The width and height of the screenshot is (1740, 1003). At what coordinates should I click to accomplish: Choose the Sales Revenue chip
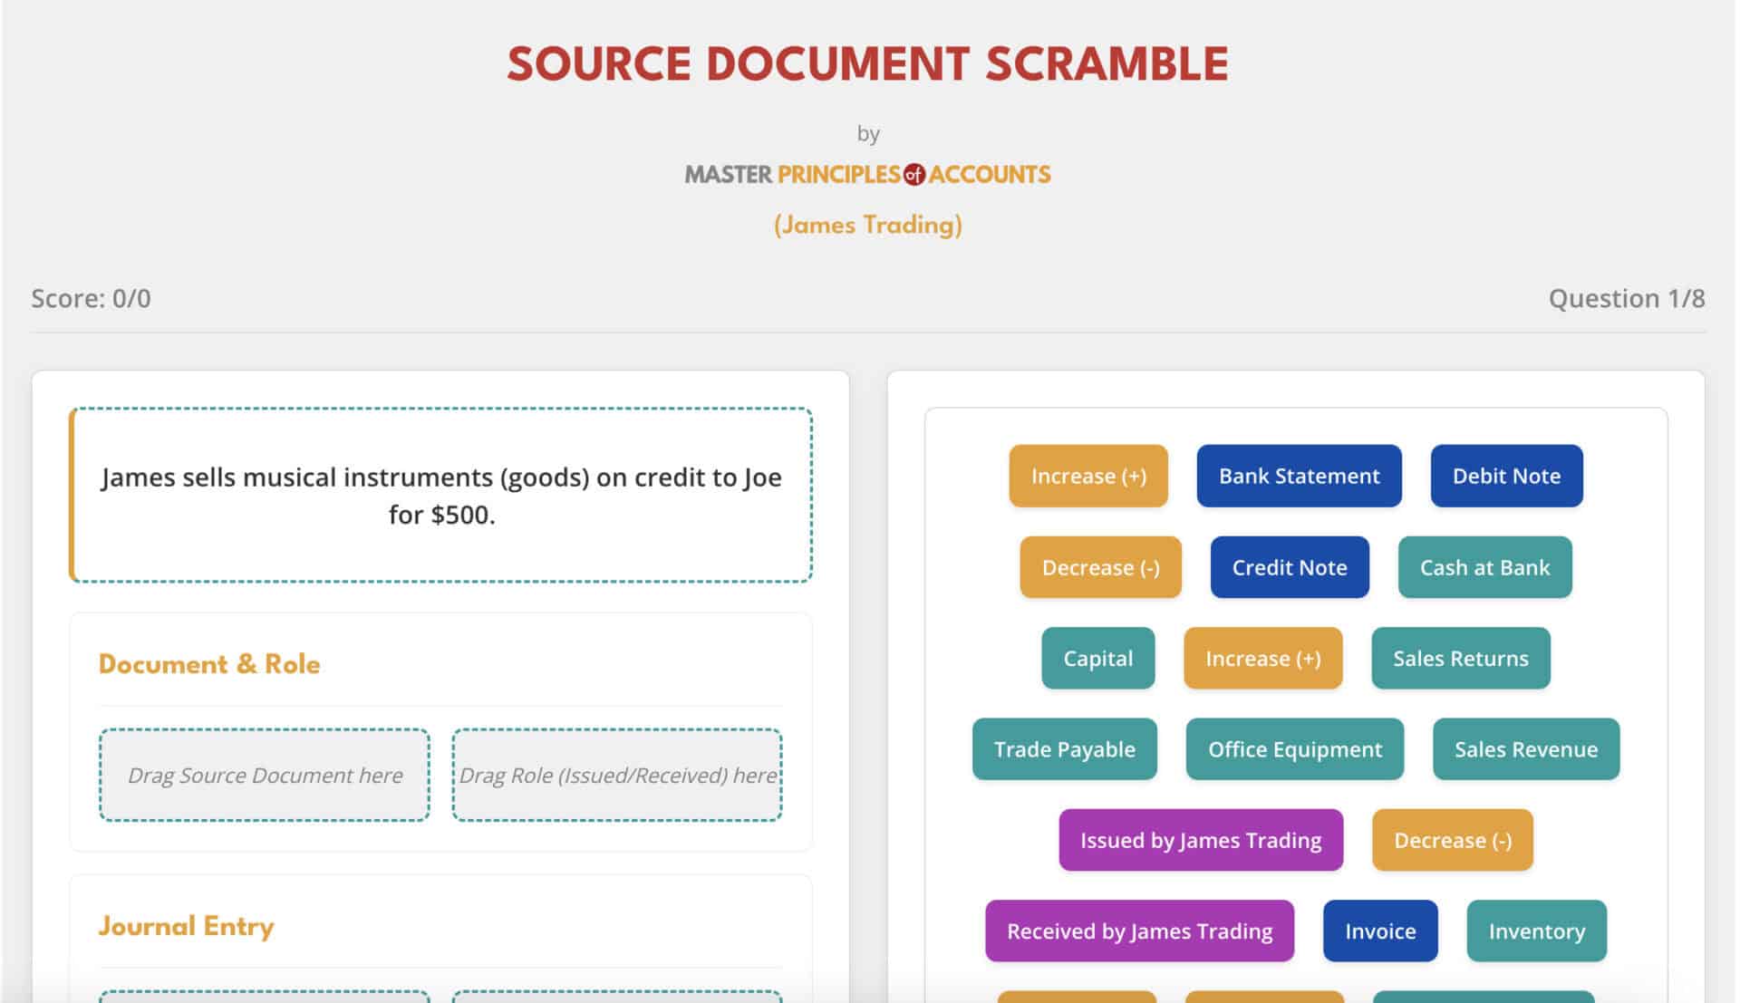coord(1525,749)
